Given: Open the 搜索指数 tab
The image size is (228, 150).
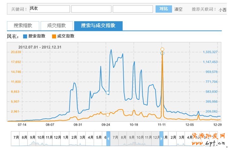Looking at the screenshot, I should tap(23, 26).
